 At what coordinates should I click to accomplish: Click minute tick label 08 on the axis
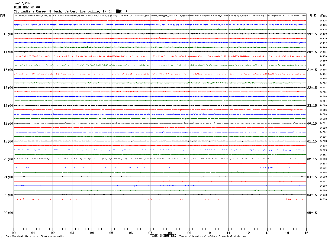(170, 233)
